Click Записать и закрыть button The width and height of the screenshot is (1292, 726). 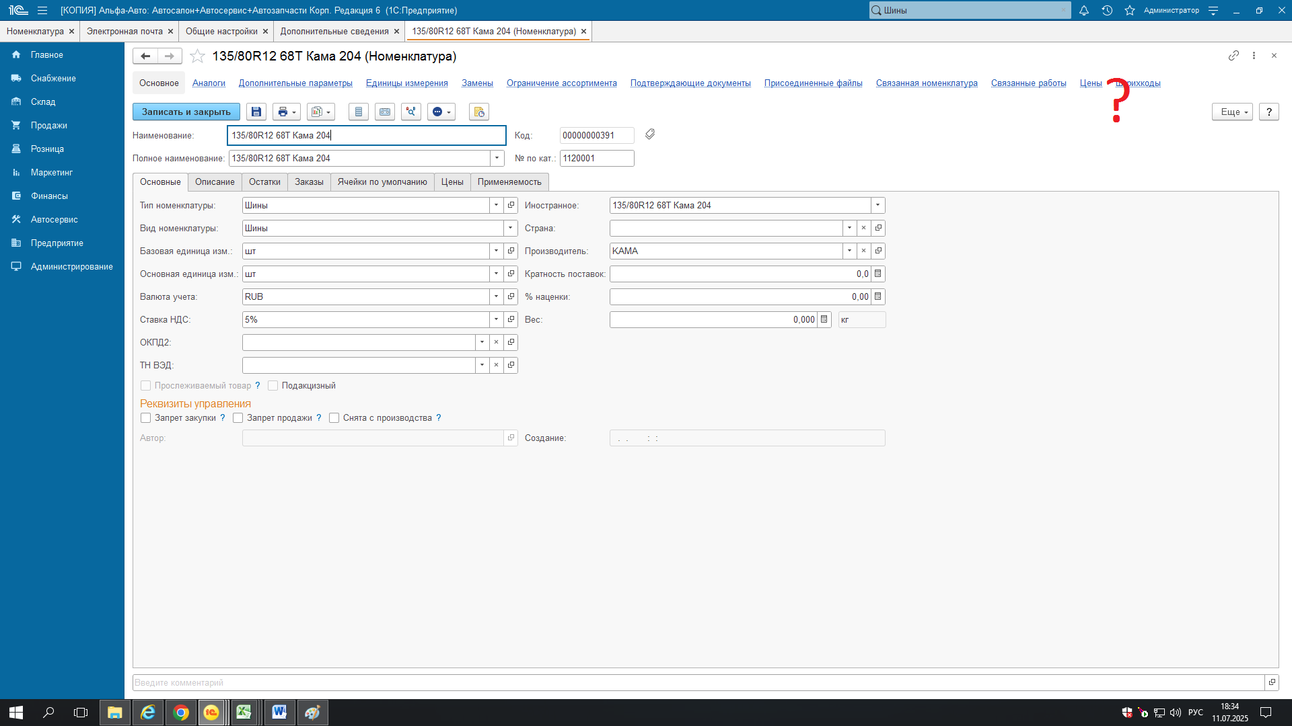click(186, 112)
